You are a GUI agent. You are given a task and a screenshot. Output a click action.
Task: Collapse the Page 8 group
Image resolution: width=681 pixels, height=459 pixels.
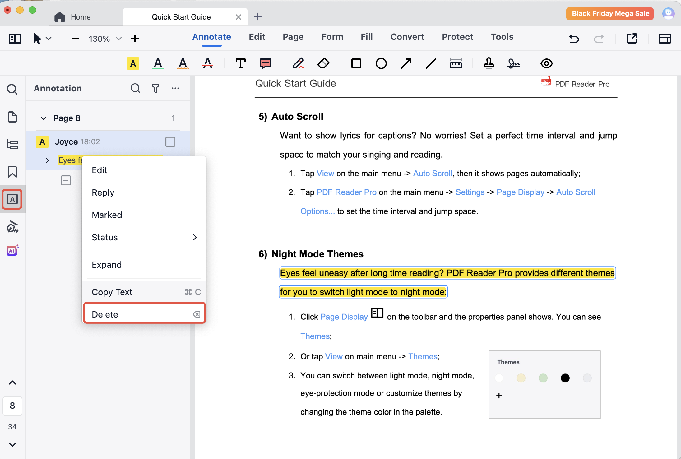(x=44, y=118)
